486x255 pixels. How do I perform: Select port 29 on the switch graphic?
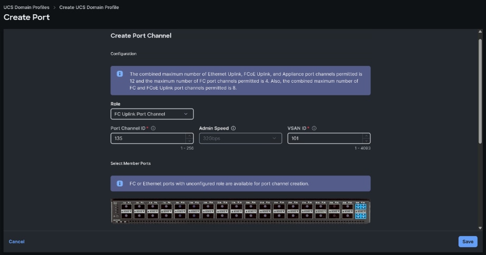click(x=321, y=207)
